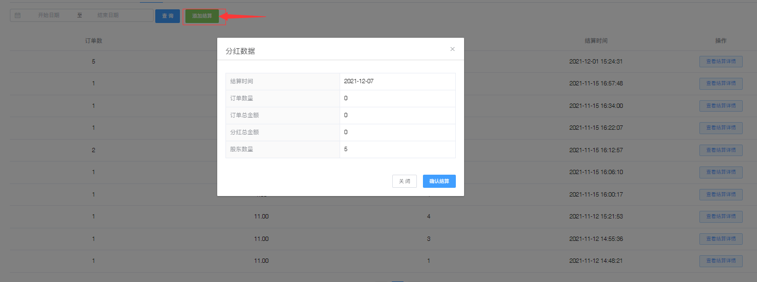Screen dimensions: 757x282
Task: Open 查看结算详情 for 2021-11-15 16:22:07 row
Action: 721,128
